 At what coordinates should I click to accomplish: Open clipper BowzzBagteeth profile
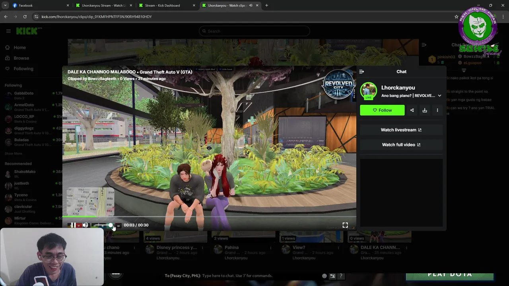coord(99,79)
